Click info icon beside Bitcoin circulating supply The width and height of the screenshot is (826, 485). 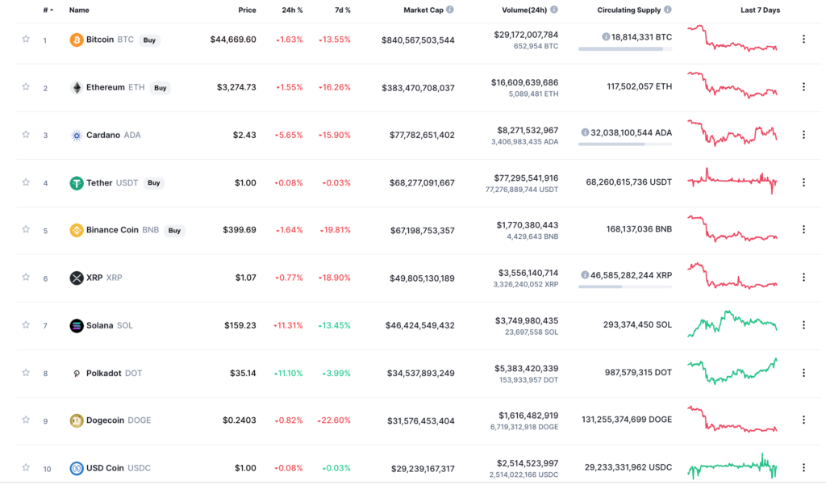tap(606, 37)
